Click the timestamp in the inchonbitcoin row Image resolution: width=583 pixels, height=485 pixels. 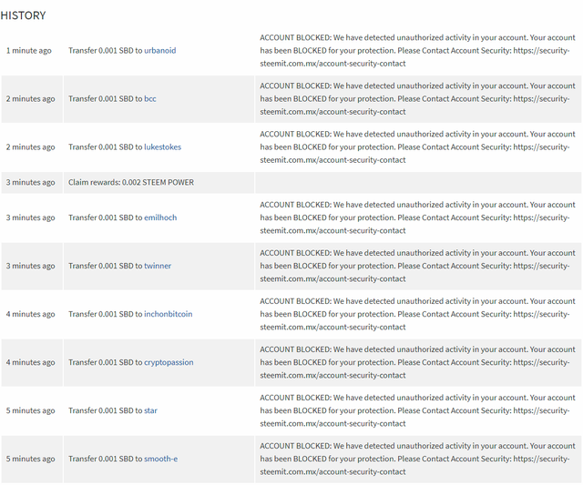pos(30,314)
